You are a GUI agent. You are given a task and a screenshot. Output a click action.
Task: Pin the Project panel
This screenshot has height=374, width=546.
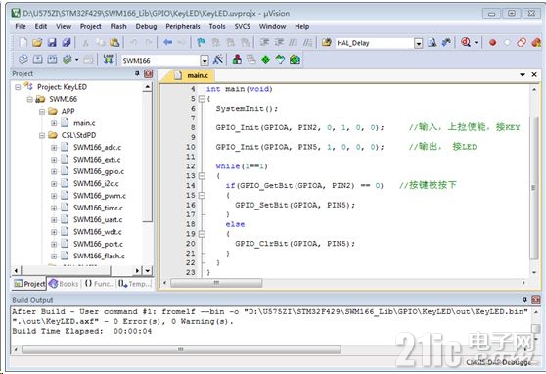point(137,73)
